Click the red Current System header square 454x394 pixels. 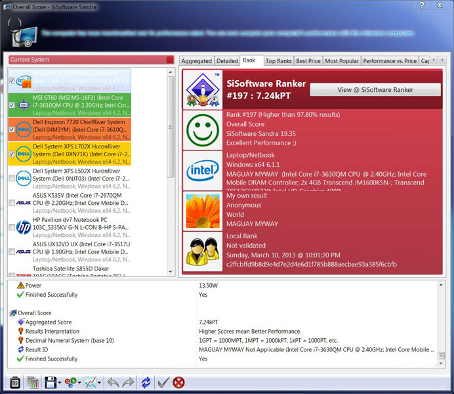170,60
